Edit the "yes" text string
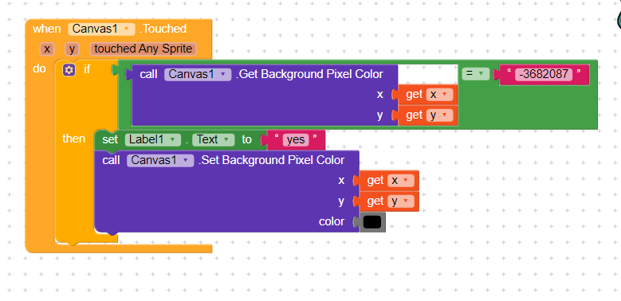Viewport: 621px width, 301px height. pos(296,139)
